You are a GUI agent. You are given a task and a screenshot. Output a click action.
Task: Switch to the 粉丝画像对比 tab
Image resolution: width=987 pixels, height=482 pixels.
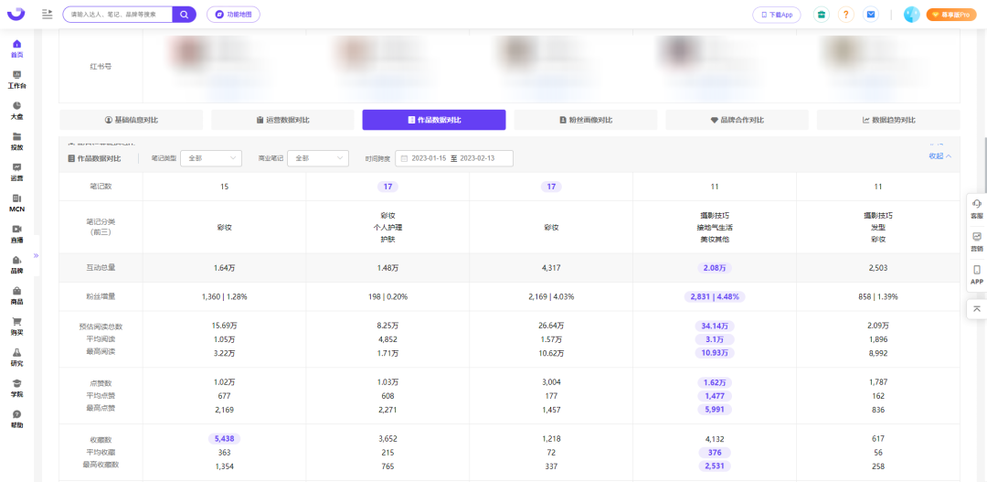586,120
